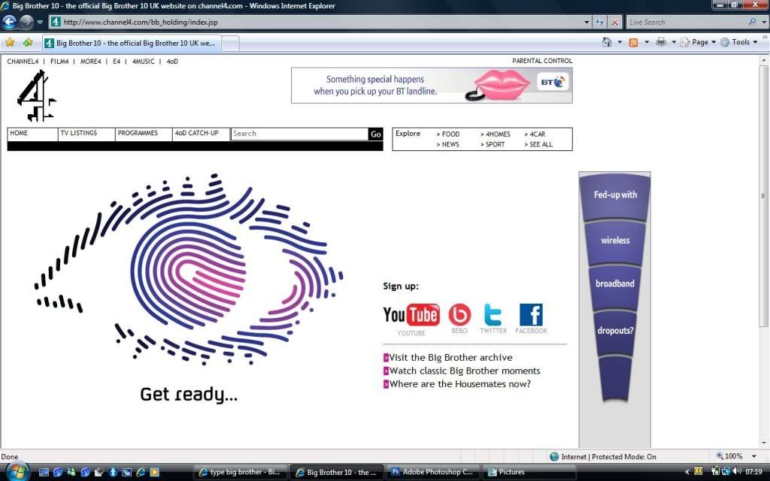This screenshot has width=770, height=481.
Task: Open the zoom level 100% dropdown
Action: [753, 456]
